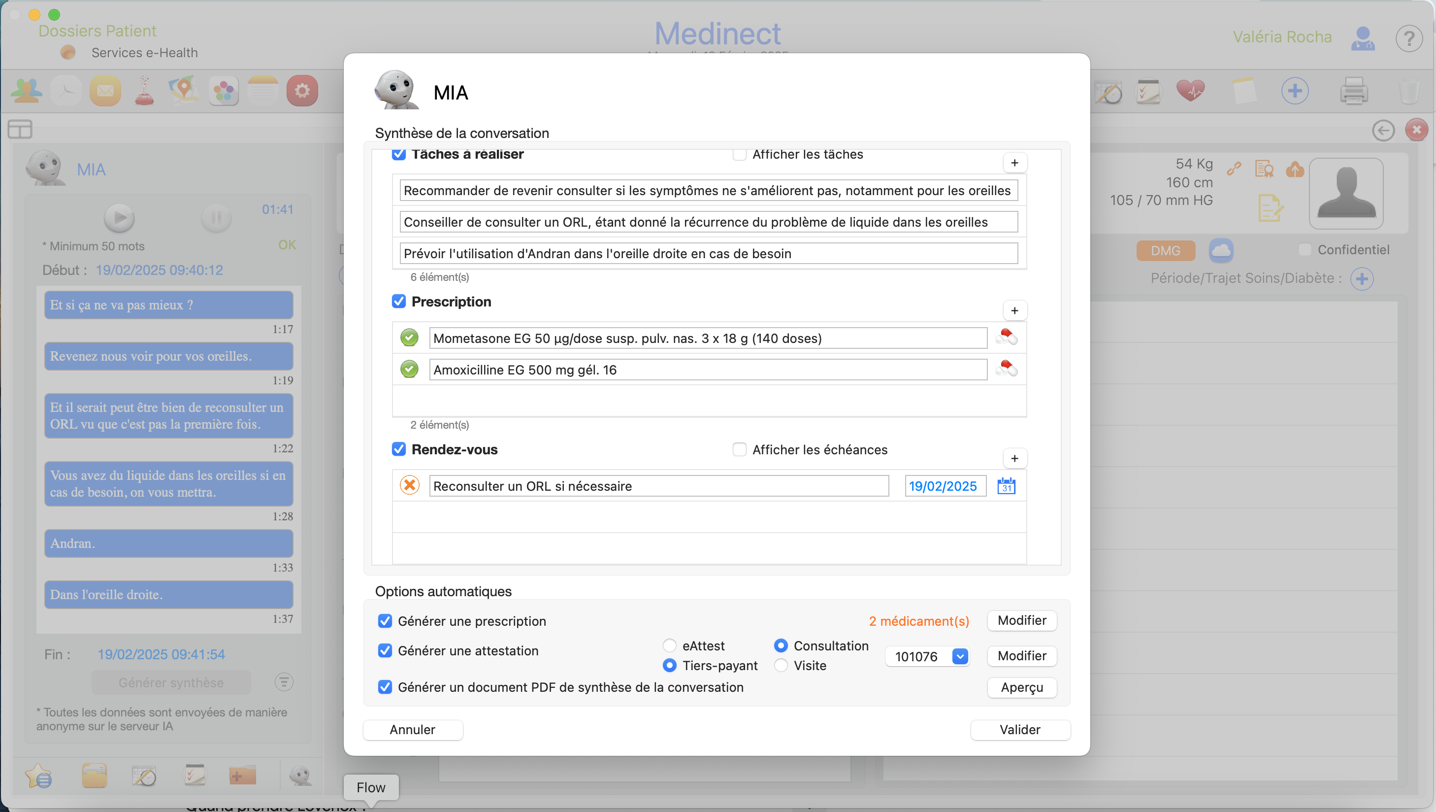Click the Mometasone prescription text field
Screen dimensions: 1436x812
(707, 338)
